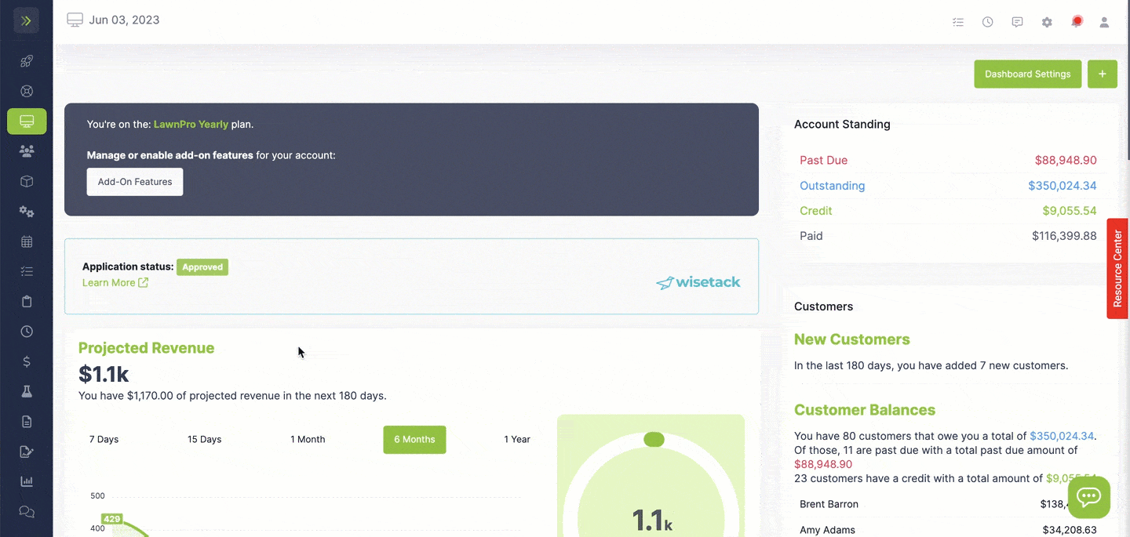Click the $88,948.90 past due amount in Account Standing

click(x=1066, y=161)
